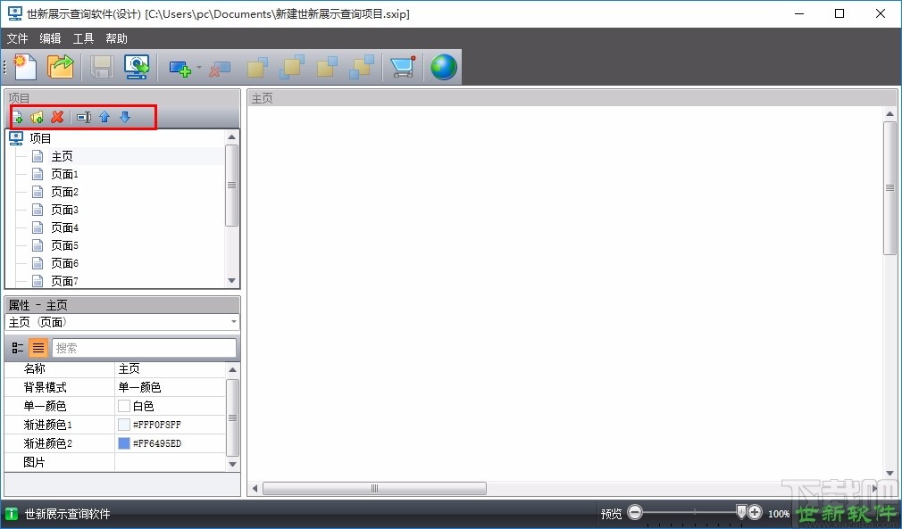This screenshot has height=529, width=902.
Task: Open the 工具 menu
Action: (83, 38)
